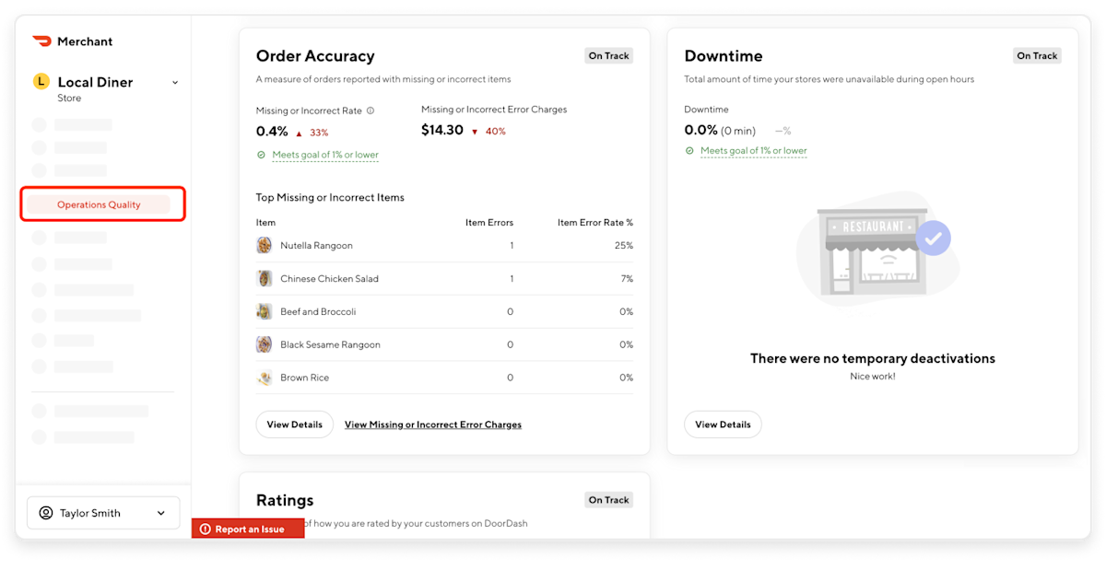Click the checkmark icon beside Downtime goal text
The height and width of the screenshot is (570, 1106).
click(689, 148)
